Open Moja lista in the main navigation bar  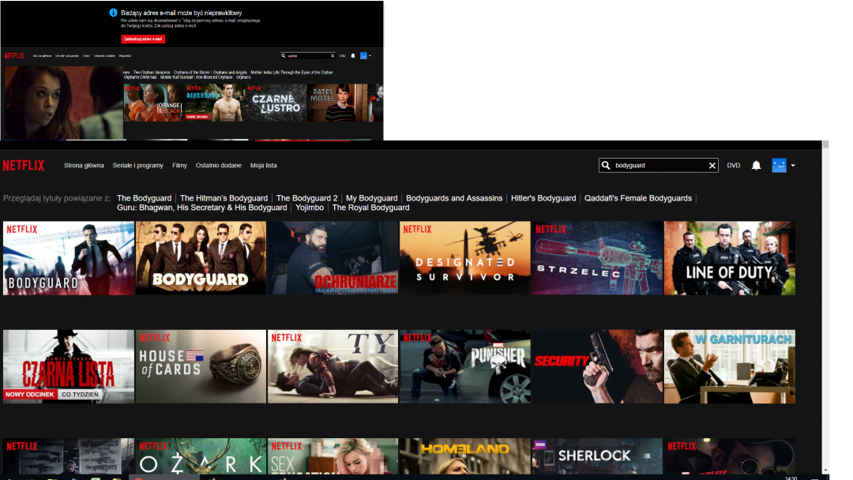(264, 166)
